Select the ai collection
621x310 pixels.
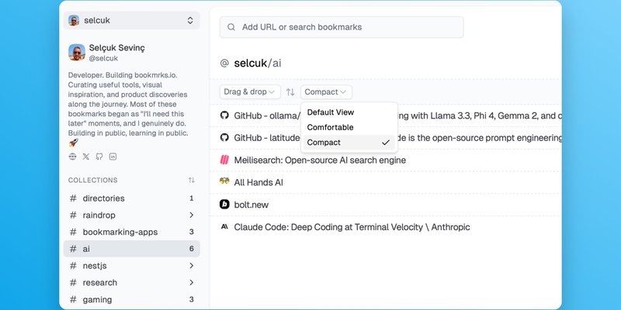pos(131,249)
